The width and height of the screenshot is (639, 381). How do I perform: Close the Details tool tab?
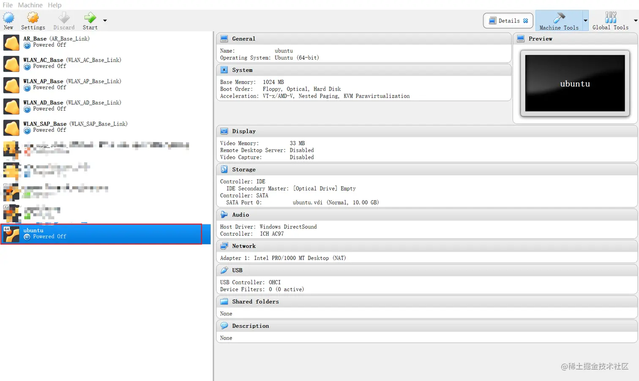(x=525, y=21)
